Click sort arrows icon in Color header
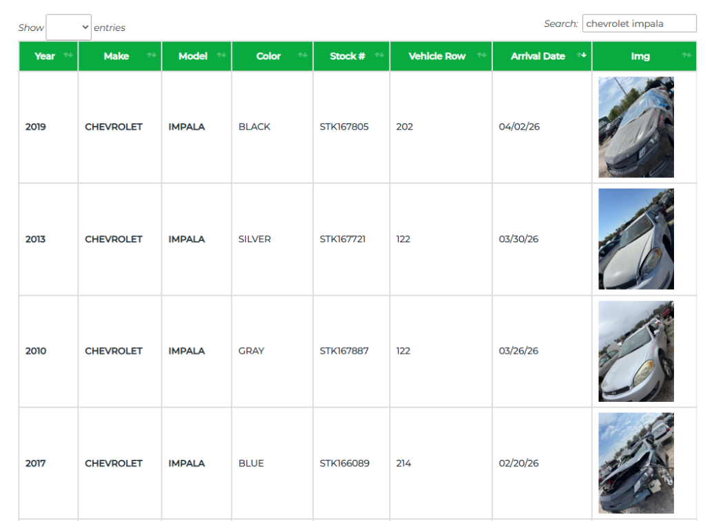705x521 pixels. pyautogui.click(x=303, y=55)
